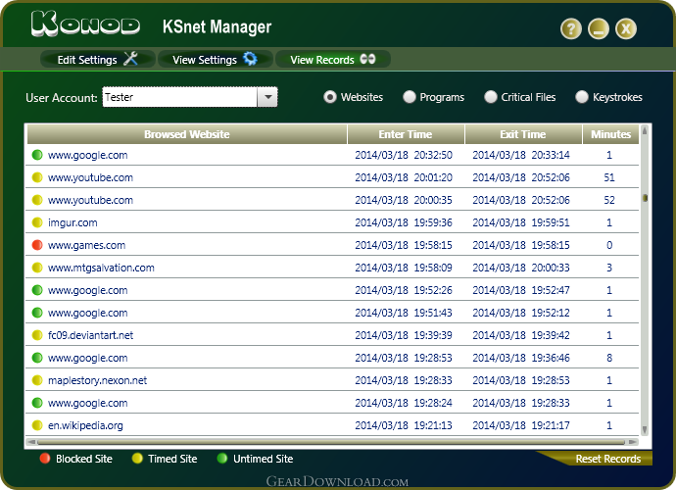Select the www.games.com website entry
Viewport: 676px width, 490px height.
(86, 245)
